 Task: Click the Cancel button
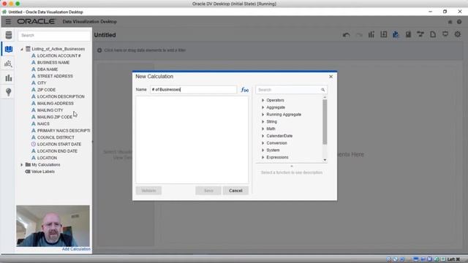(235, 191)
